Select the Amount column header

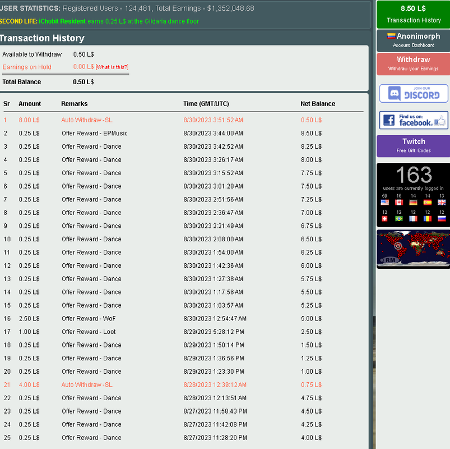coord(30,104)
